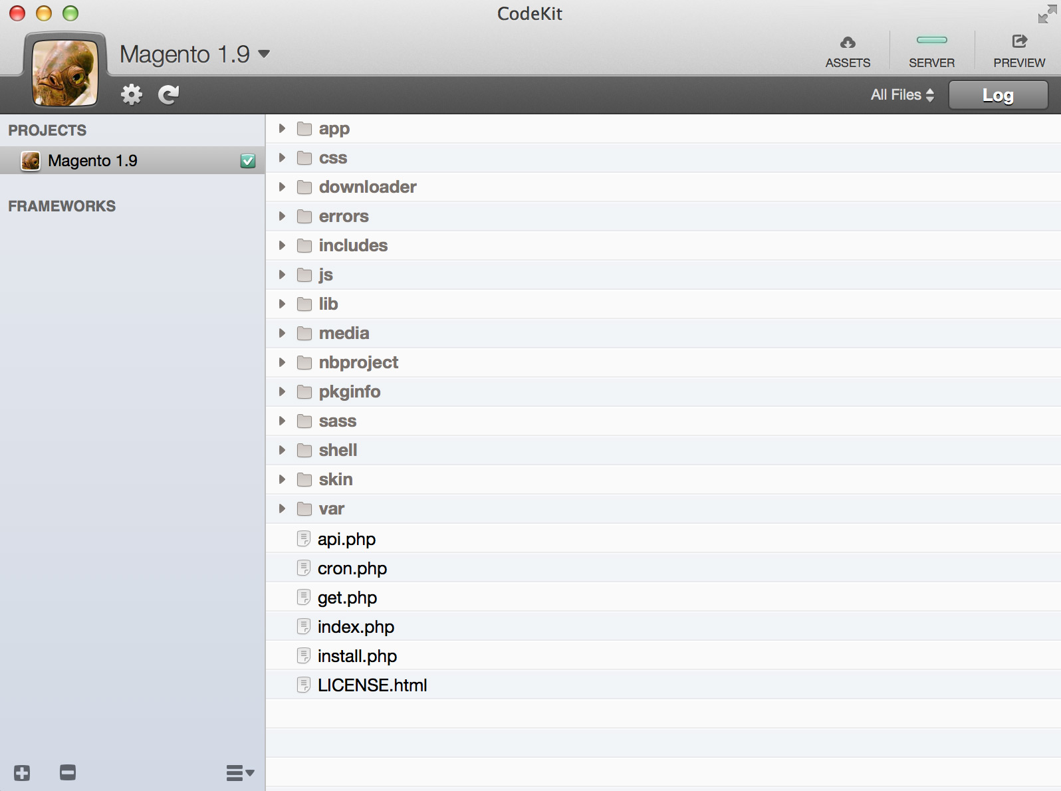Click the fullscreen arrows icon

[x=1047, y=14]
